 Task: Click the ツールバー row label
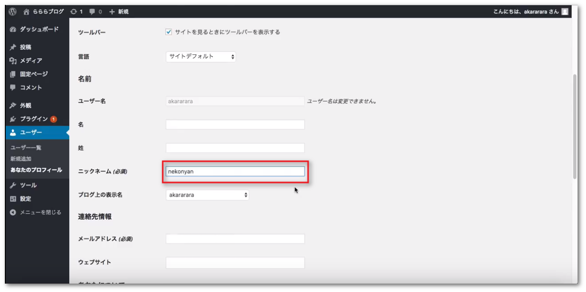click(x=92, y=32)
